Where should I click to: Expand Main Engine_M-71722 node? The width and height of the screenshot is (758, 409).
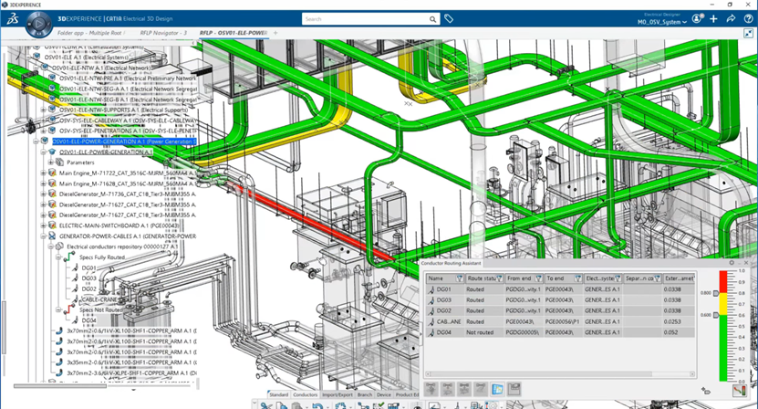[x=44, y=173]
